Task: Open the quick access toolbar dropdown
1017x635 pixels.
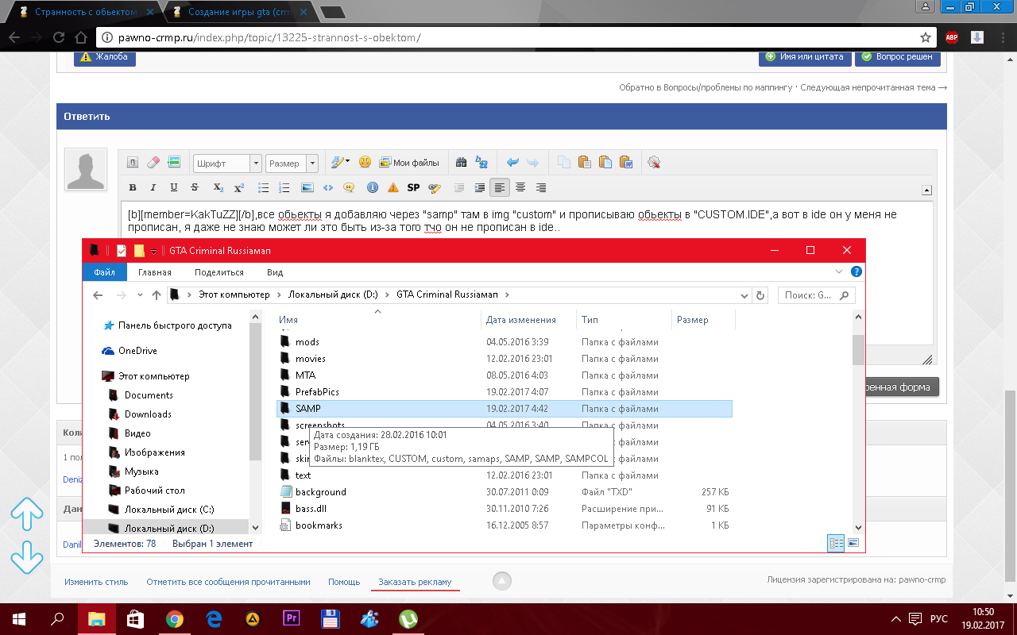Action: click(153, 251)
